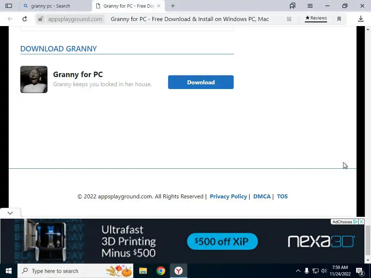Open the Windows Start menu
The height and width of the screenshot is (278, 371).
click(9, 271)
